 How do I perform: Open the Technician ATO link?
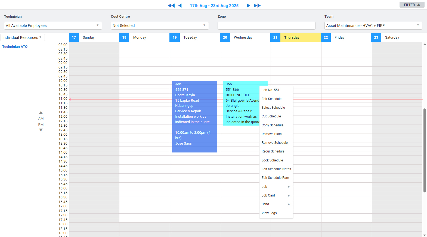15,47
